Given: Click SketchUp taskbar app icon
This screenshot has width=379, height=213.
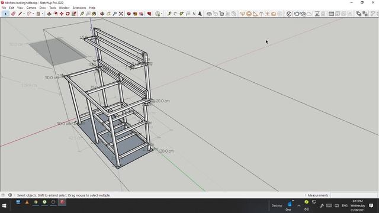Looking at the screenshot, I should tap(62, 202).
